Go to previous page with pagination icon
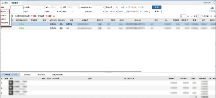Viewport: 216px width, 98px height. [x=191, y=16]
